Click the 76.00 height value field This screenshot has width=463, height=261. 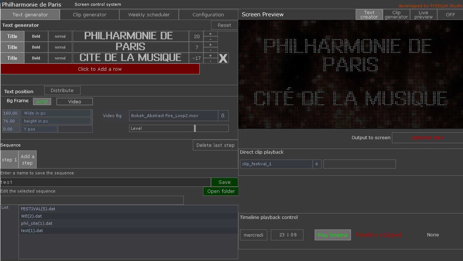[11, 121]
